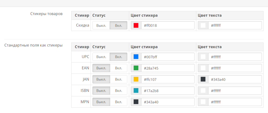Enable the EAN sticker with Вкл.
The height and width of the screenshot is (113, 268).
click(x=118, y=68)
